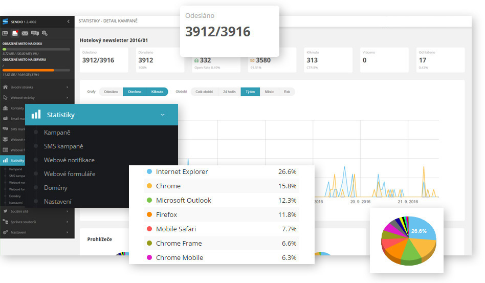Toggle the Otevřeno graph series

[135, 92]
